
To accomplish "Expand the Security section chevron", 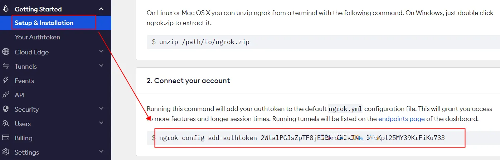I will pos(101,108).
